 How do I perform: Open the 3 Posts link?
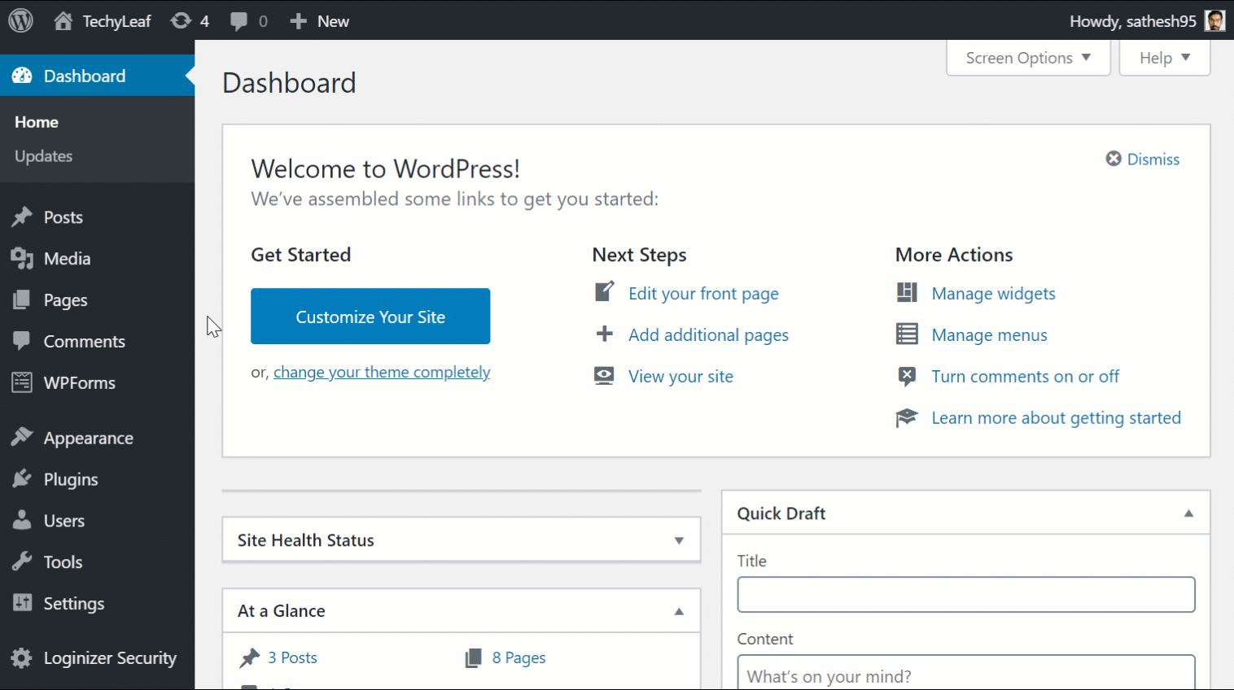click(292, 657)
